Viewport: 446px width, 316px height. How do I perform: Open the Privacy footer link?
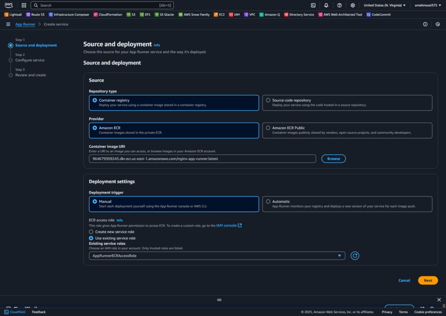tap(387, 312)
